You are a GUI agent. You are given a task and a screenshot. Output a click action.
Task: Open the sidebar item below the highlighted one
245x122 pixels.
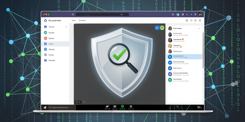[55, 49]
